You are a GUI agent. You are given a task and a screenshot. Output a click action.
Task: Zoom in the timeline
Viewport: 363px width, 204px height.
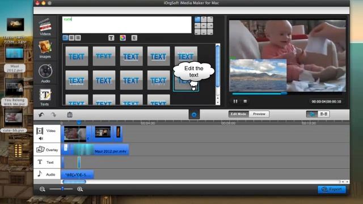pos(80,189)
